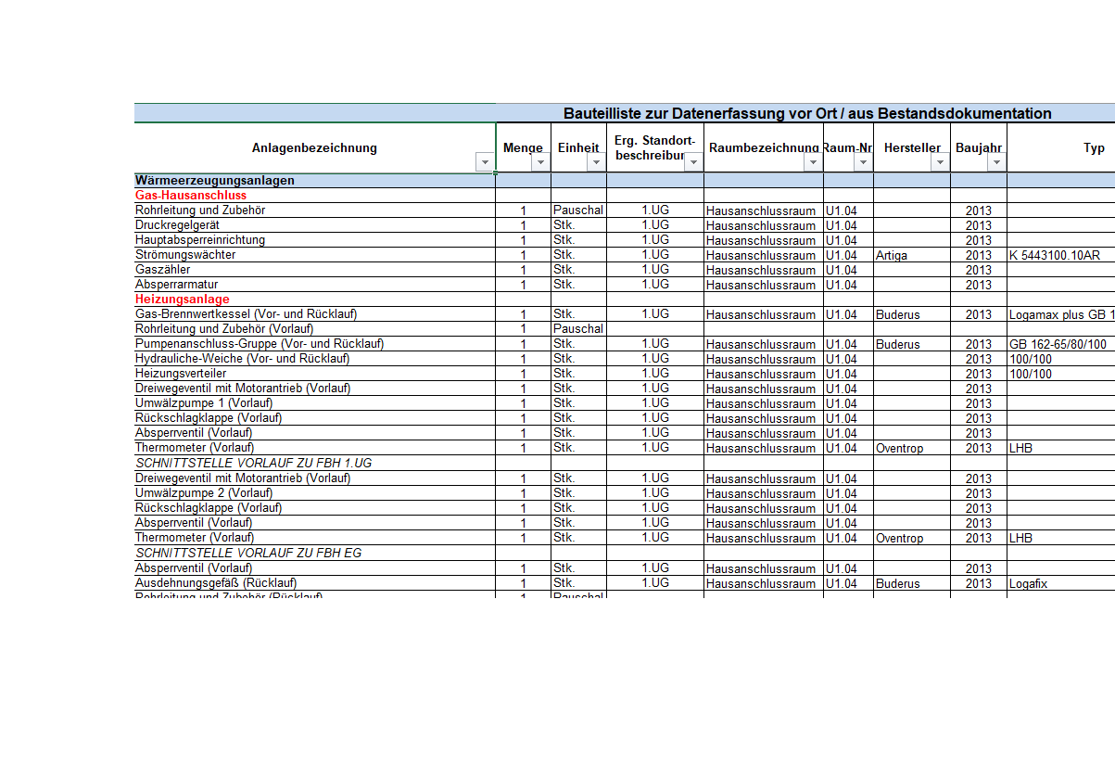This screenshot has width=1115, height=765.
Task: Click the 'Strömungswächter' cell
Action: click(315, 255)
